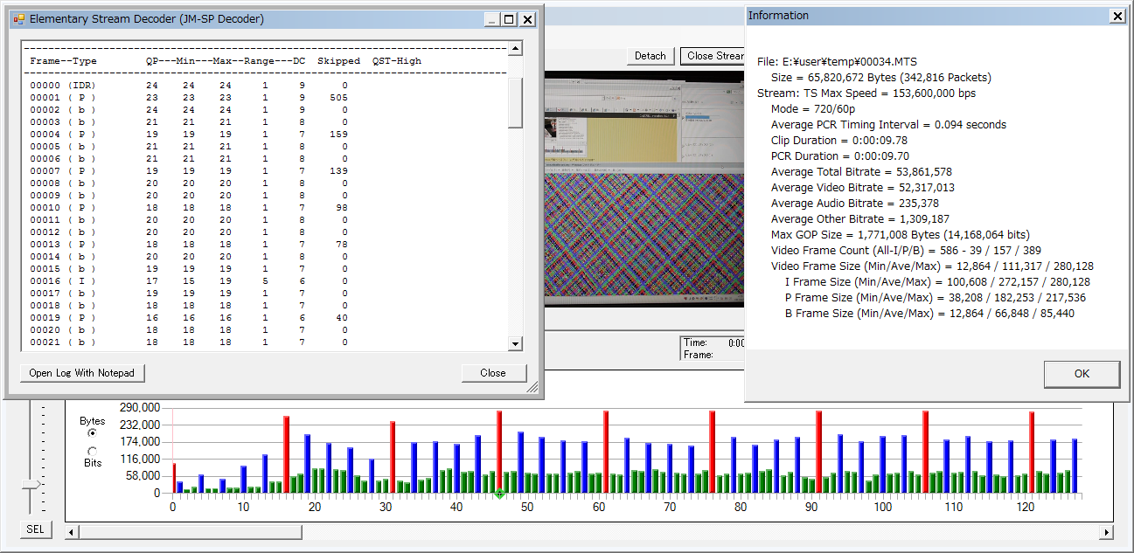
Task: Minimize the Elementary Stream Decoder window
Action: 493,18
